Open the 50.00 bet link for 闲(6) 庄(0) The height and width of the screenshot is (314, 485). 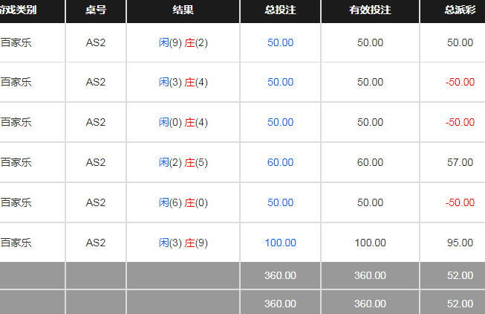[x=280, y=202]
